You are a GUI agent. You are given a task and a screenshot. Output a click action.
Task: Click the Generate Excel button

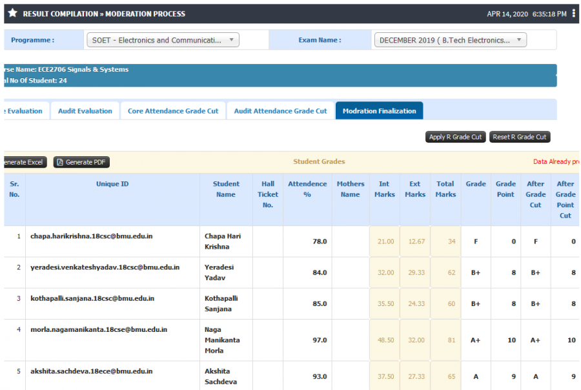coord(25,162)
